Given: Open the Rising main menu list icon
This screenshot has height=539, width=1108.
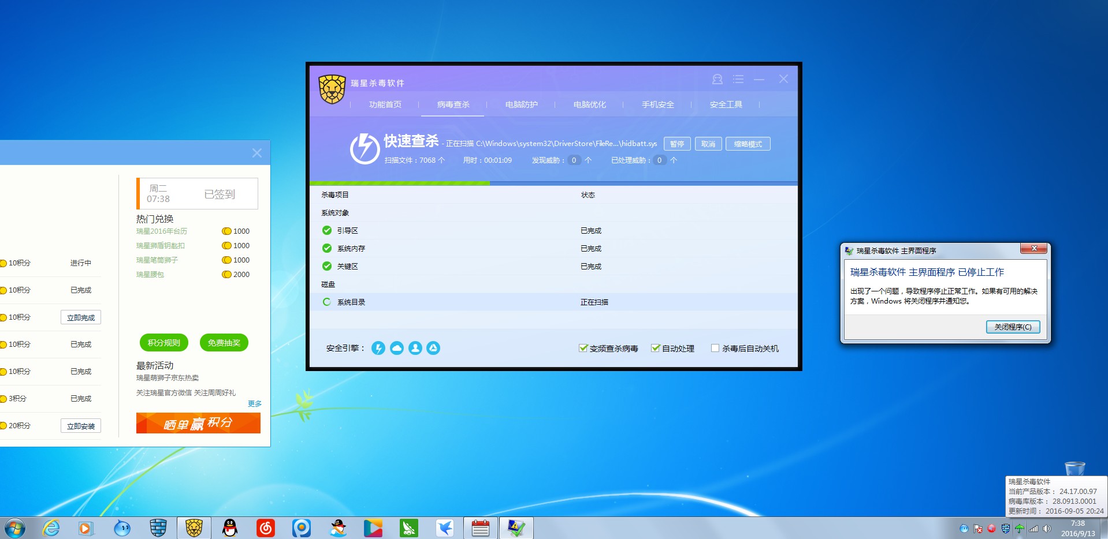Looking at the screenshot, I should click(x=738, y=79).
